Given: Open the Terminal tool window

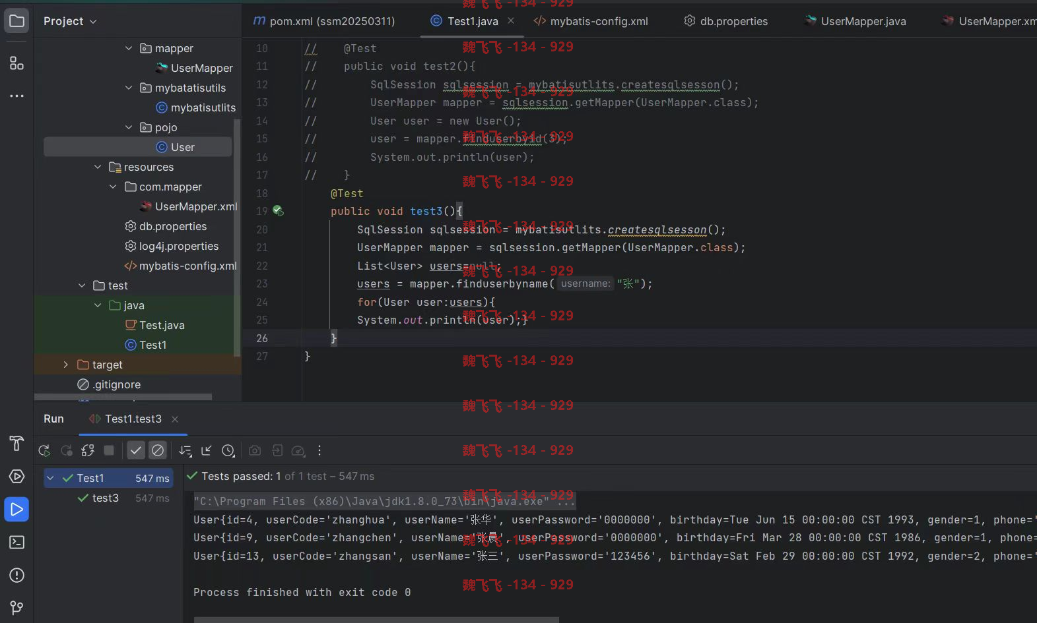Looking at the screenshot, I should 17,542.
